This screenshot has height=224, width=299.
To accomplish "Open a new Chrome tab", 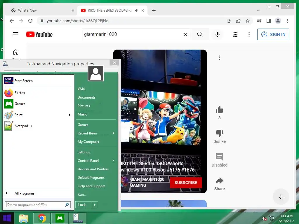I will pyautogui.click(x=154, y=10).
